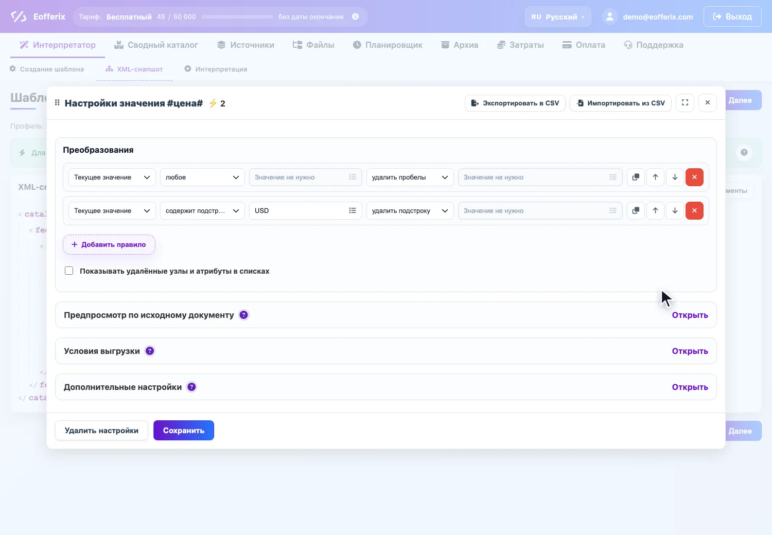Viewport: 772px width, 535px height.
Task: Open the Источники tab
Action: (x=245, y=45)
